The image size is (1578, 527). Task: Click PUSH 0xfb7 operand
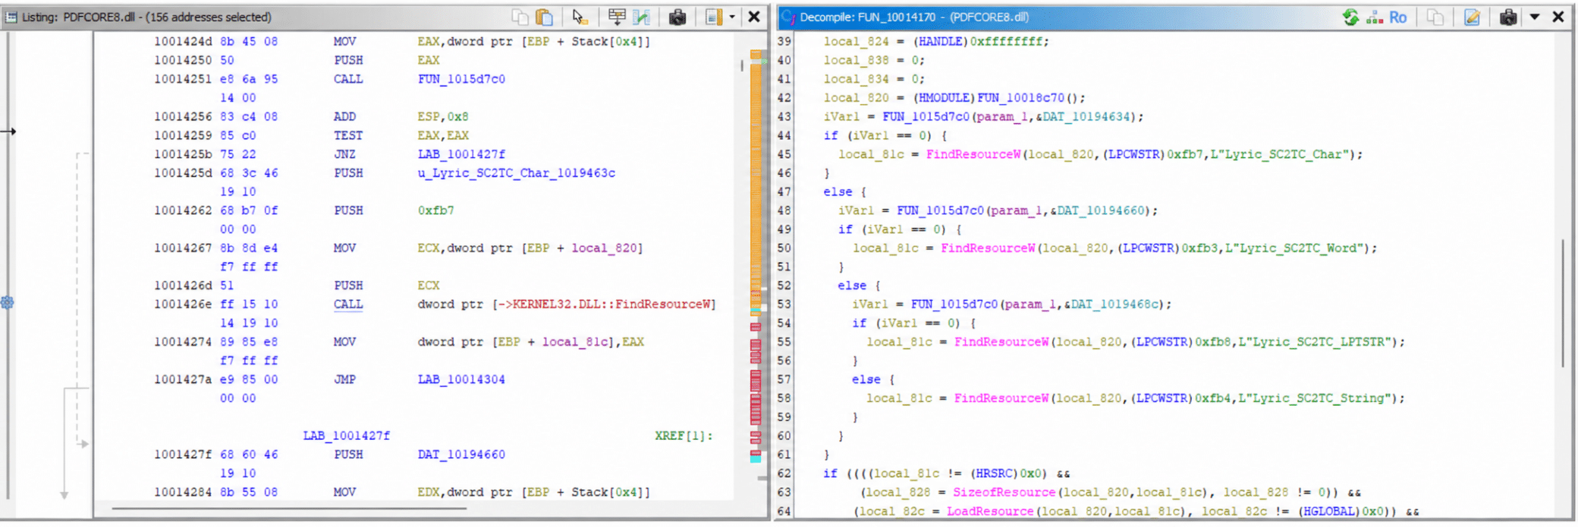point(435,210)
